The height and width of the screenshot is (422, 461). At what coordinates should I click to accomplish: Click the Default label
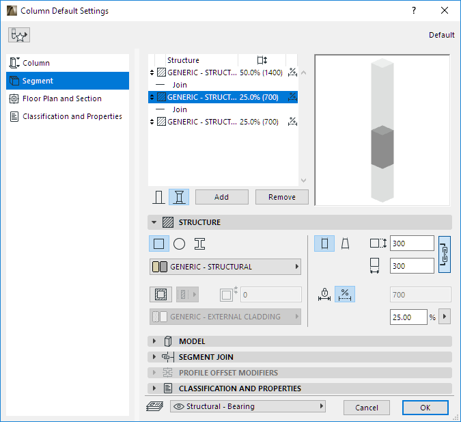pos(442,35)
